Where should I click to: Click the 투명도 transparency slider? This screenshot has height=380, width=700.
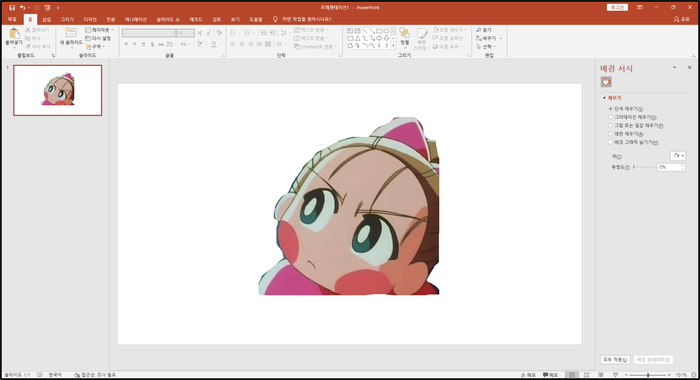[x=644, y=167]
